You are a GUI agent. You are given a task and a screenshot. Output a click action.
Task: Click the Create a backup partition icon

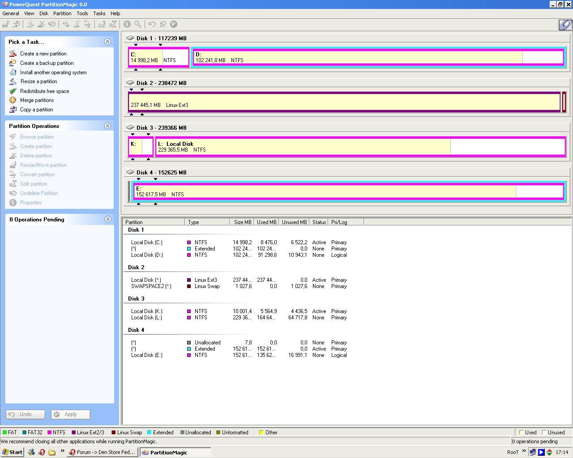(x=13, y=63)
